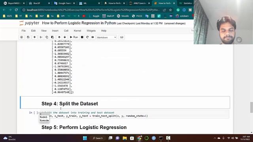The width and height of the screenshot is (253, 142).
Task: Open the sololearn bookmark
Action: point(182,16)
